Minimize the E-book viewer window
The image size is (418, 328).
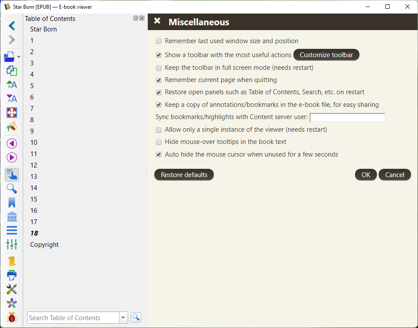click(368, 7)
